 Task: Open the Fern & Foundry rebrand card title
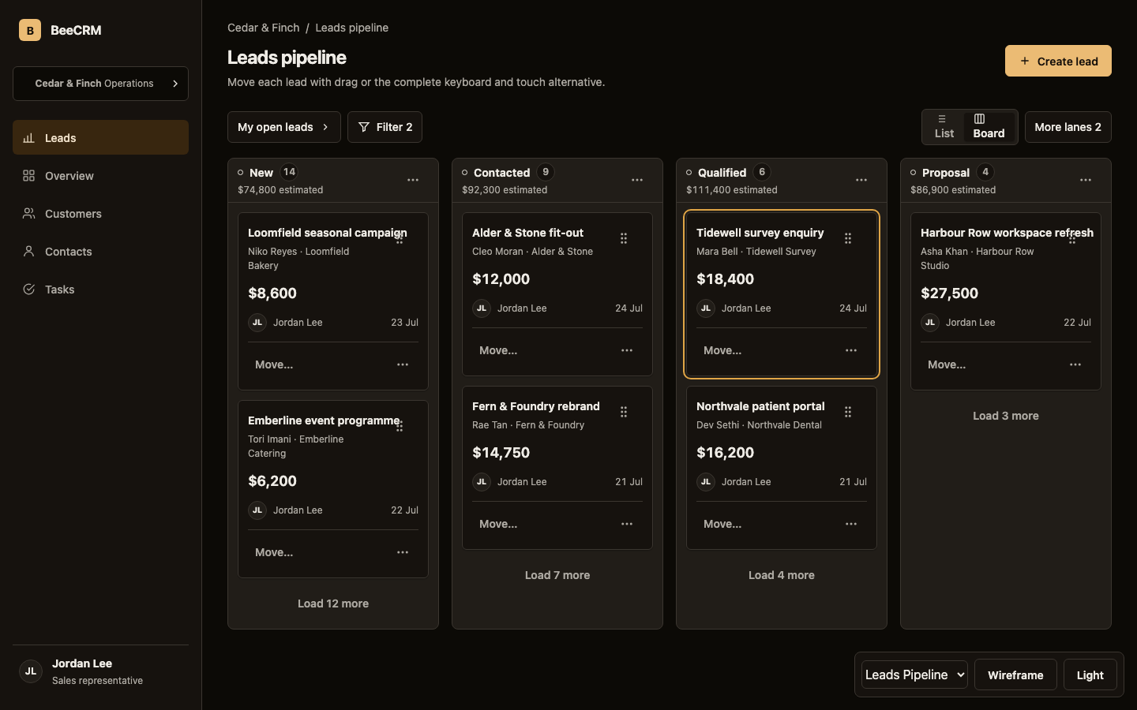click(536, 406)
